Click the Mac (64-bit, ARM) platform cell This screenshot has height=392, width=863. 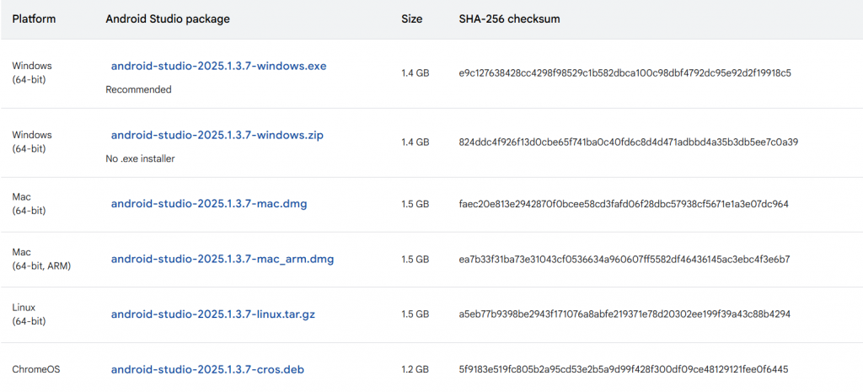pyautogui.click(x=41, y=259)
